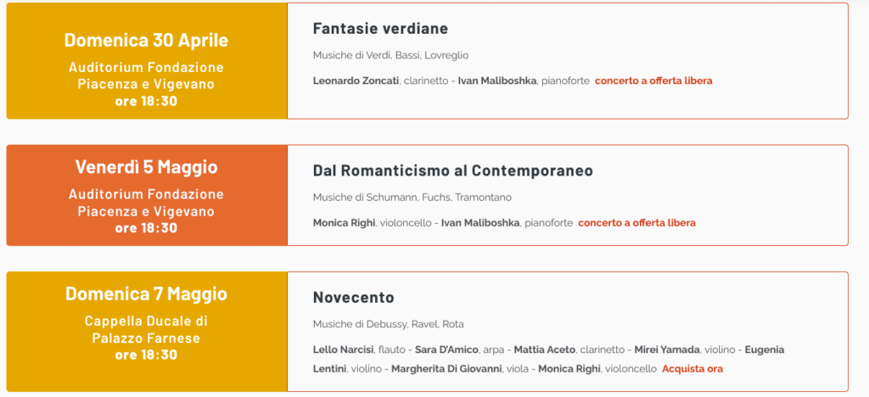Image resolution: width=869 pixels, height=397 pixels.
Task: Click the Musiche di Debussy, Ravel, Rota line
Action: [x=388, y=324]
